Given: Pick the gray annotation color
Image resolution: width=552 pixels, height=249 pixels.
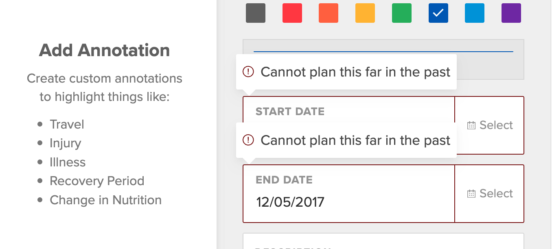Looking at the screenshot, I should (x=256, y=13).
